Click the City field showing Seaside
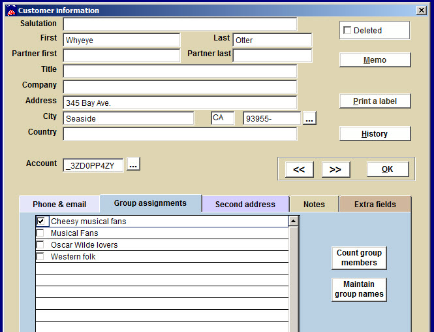Screen dimensions: 434x332 (129, 118)
